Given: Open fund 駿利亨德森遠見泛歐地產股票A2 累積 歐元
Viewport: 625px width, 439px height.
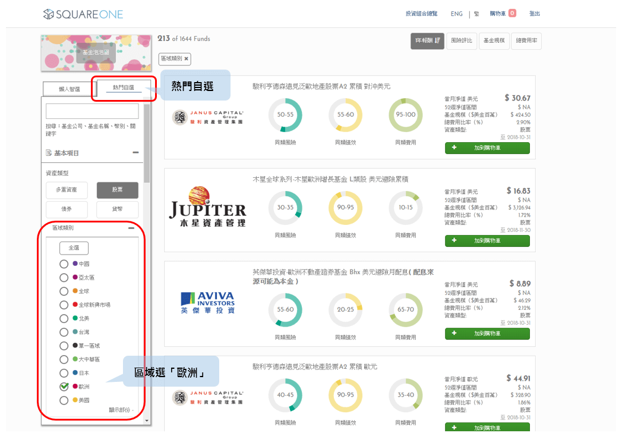Looking at the screenshot, I should [315, 366].
